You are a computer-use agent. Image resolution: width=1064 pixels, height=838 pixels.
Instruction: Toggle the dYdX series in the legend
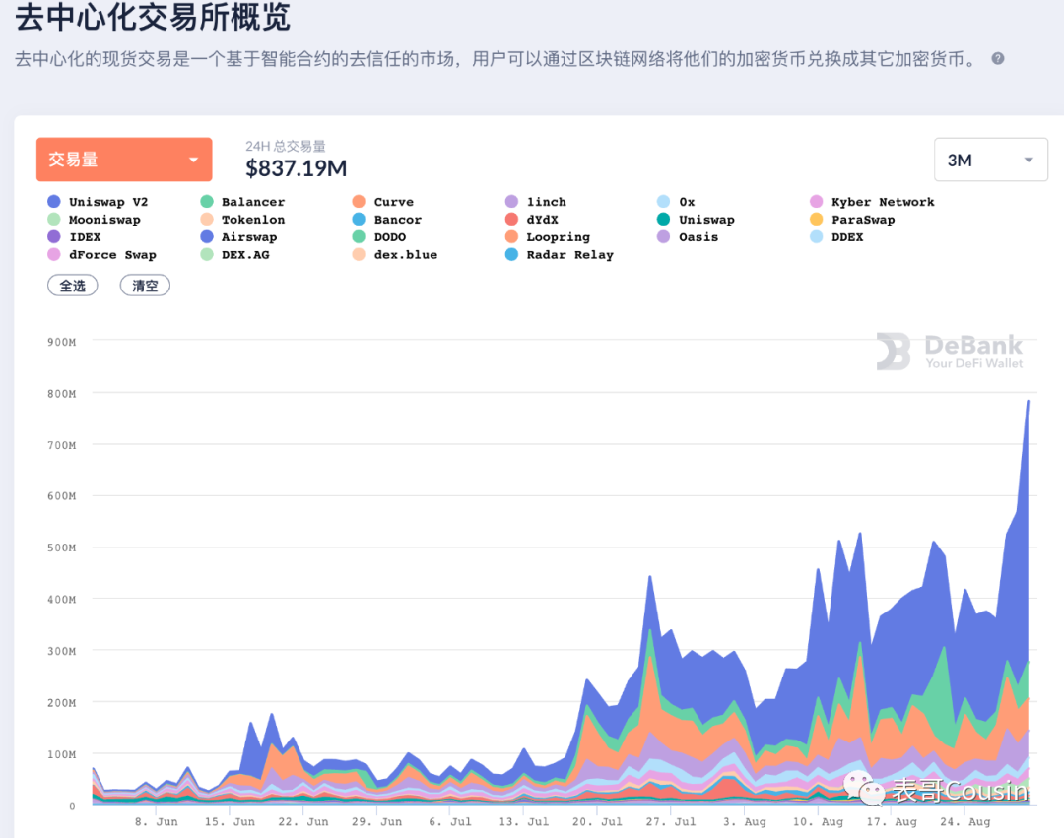(513, 219)
